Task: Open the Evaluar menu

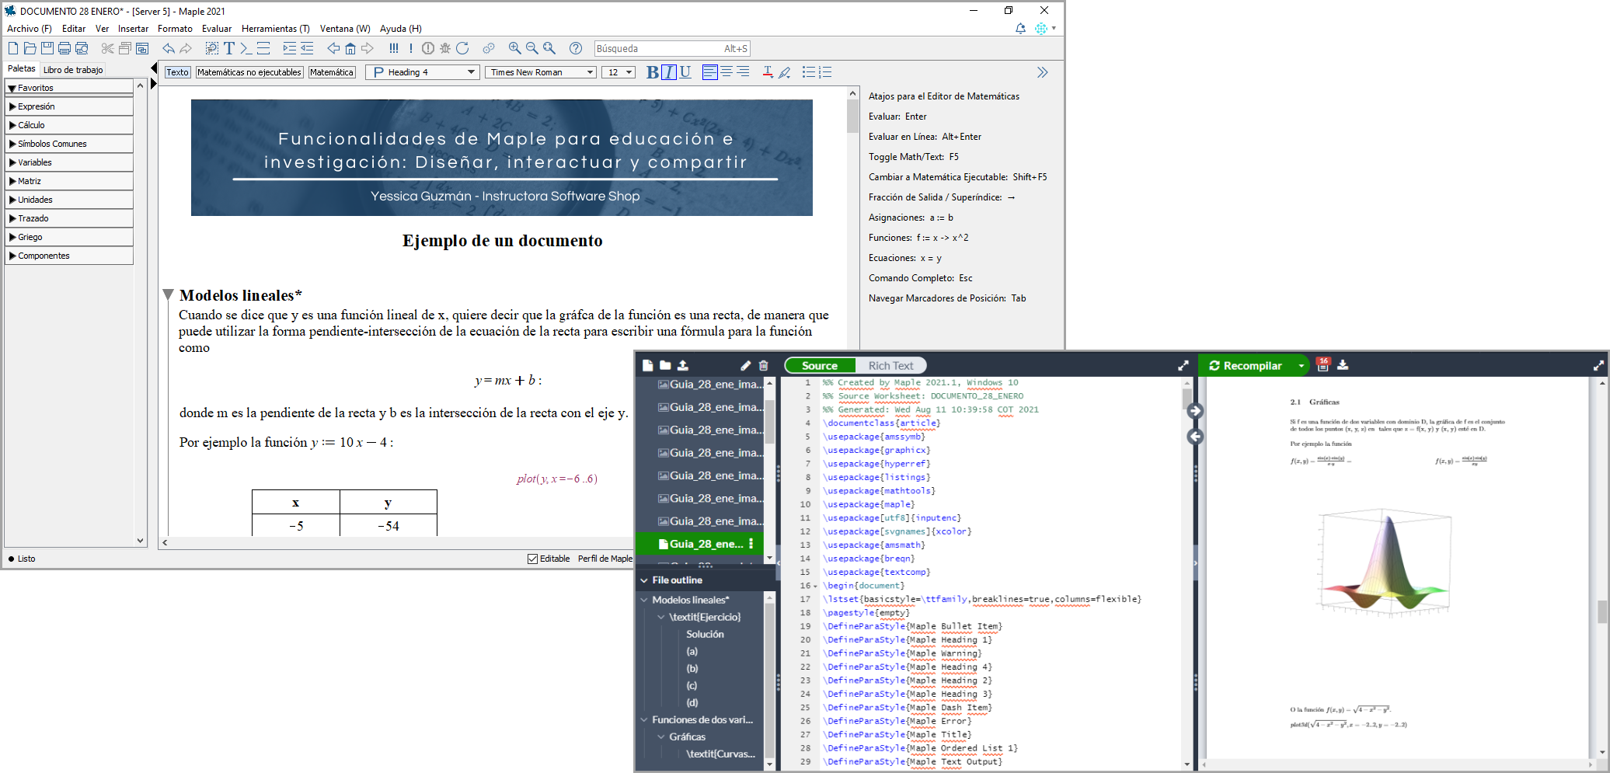Action: pos(217,29)
